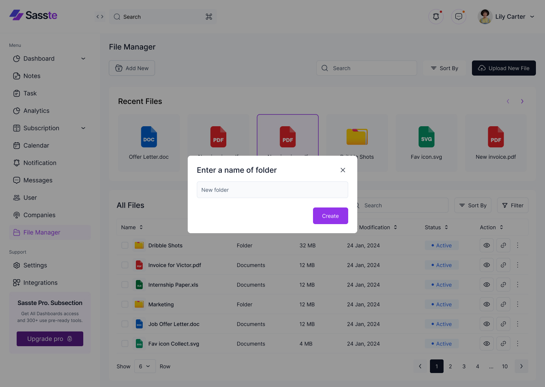The image size is (545, 387).
Task: Open the Filter button in All Files
Action: (513, 205)
